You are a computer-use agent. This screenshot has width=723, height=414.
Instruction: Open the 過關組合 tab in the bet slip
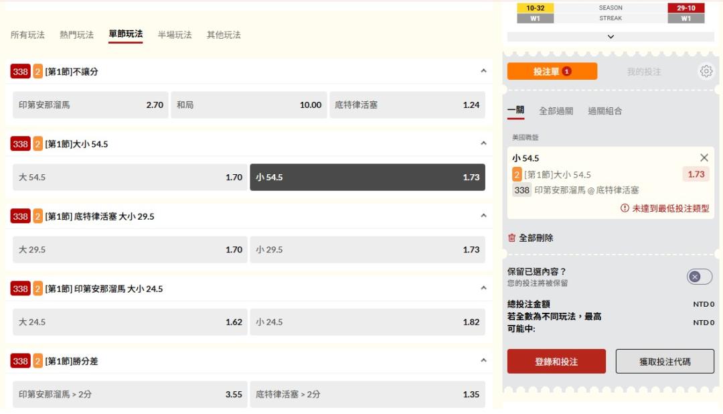point(605,111)
